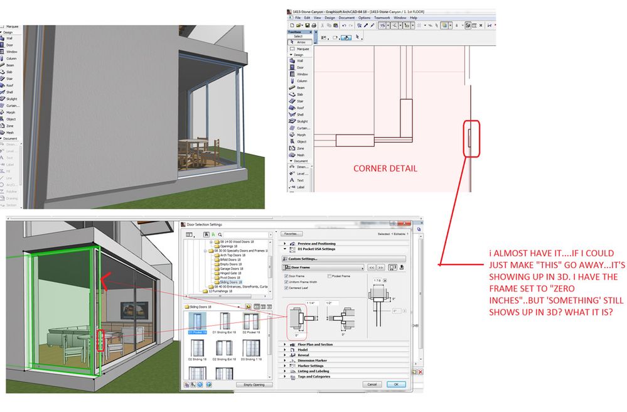Click the 1 1/4" frame width field
Screen dimensions: 627x412
tap(312, 303)
